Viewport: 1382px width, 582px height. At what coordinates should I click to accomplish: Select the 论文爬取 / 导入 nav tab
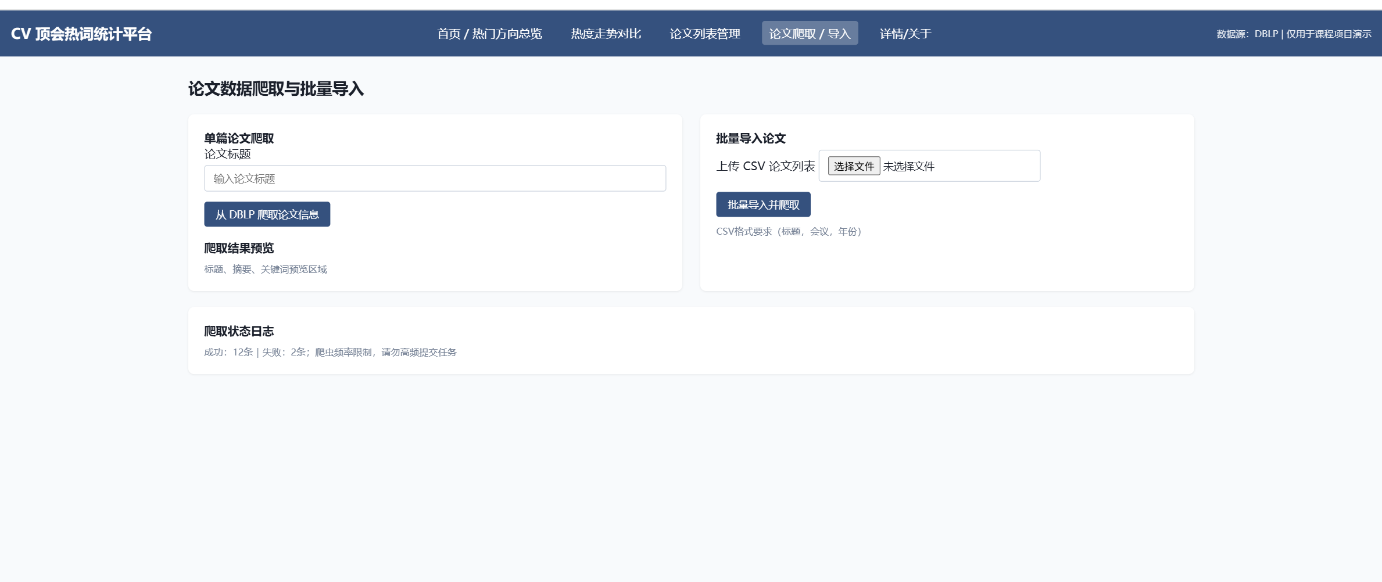pyautogui.click(x=810, y=34)
